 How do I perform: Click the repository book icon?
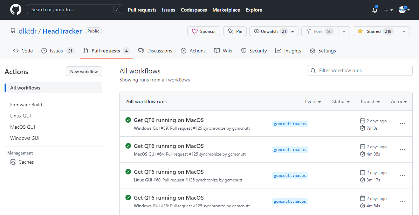point(13,31)
